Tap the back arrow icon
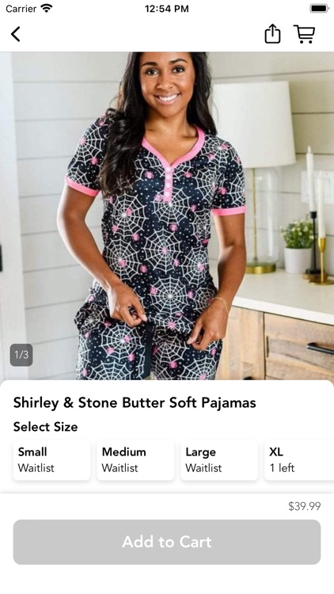 16,34
